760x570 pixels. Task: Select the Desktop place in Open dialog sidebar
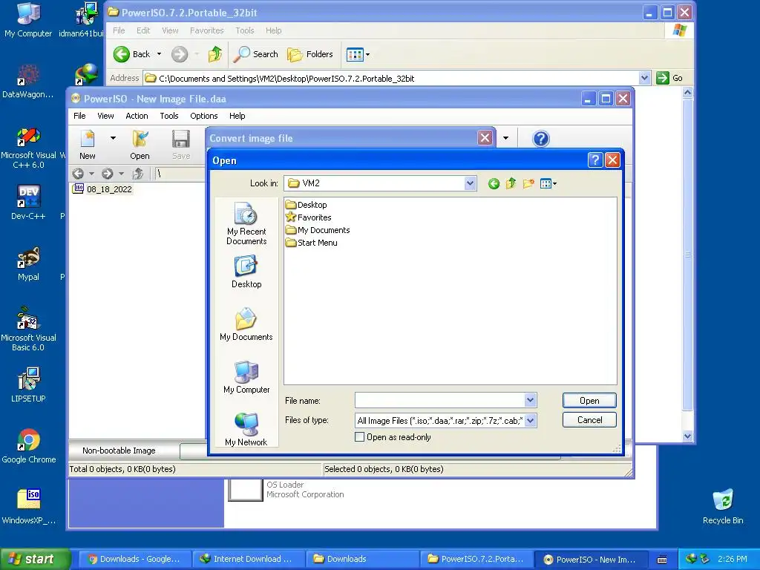(x=246, y=272)
